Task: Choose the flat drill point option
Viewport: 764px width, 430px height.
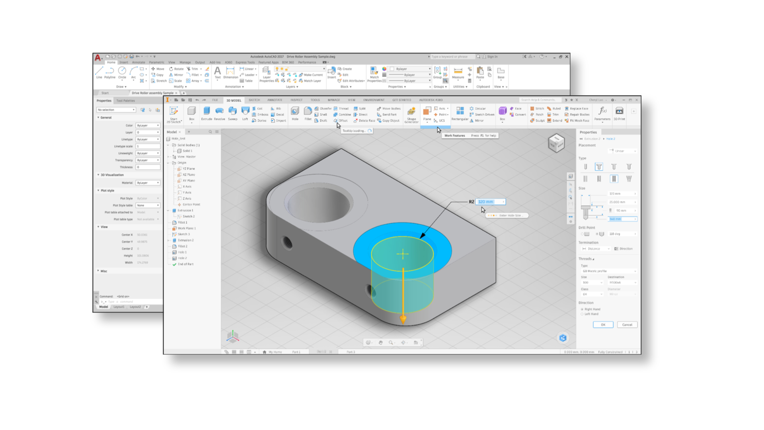Action: point(585,234)
